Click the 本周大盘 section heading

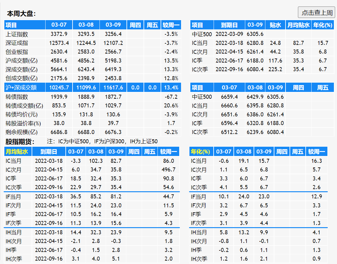click(21, 14)
